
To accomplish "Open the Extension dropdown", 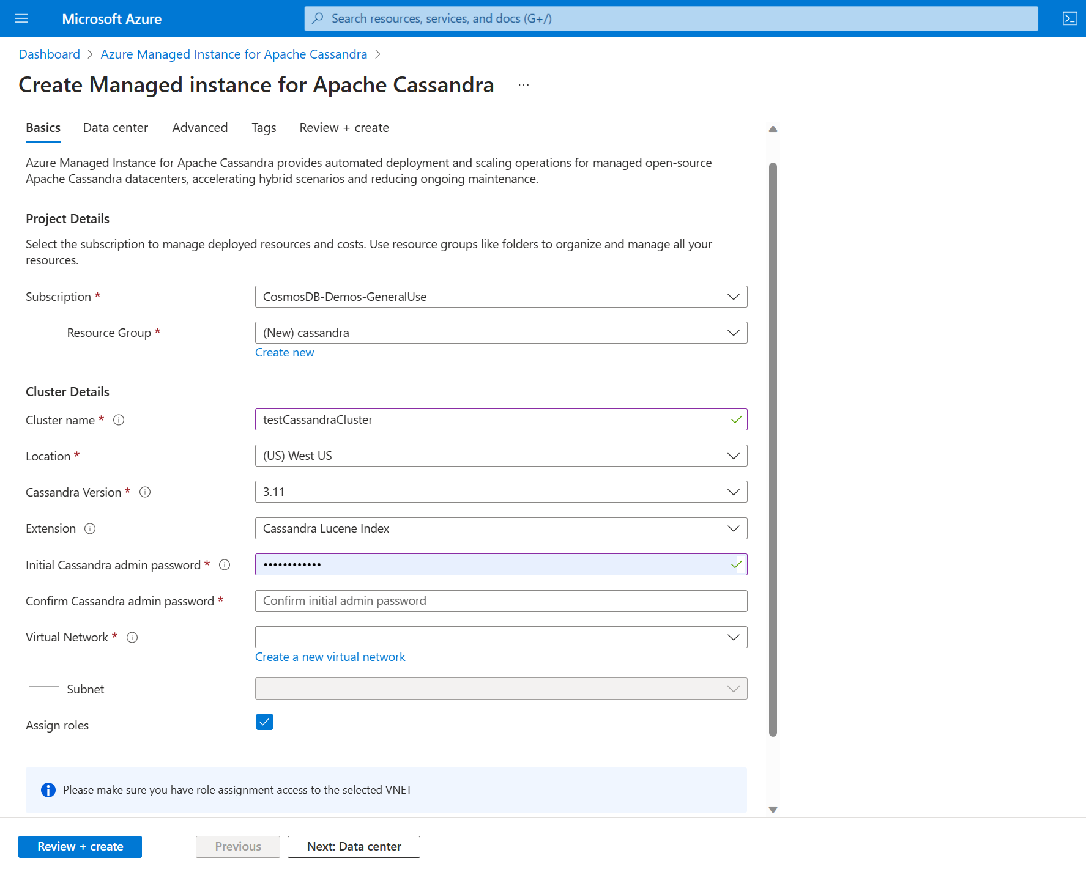I will pyautogui.click(x=501, y=528).
